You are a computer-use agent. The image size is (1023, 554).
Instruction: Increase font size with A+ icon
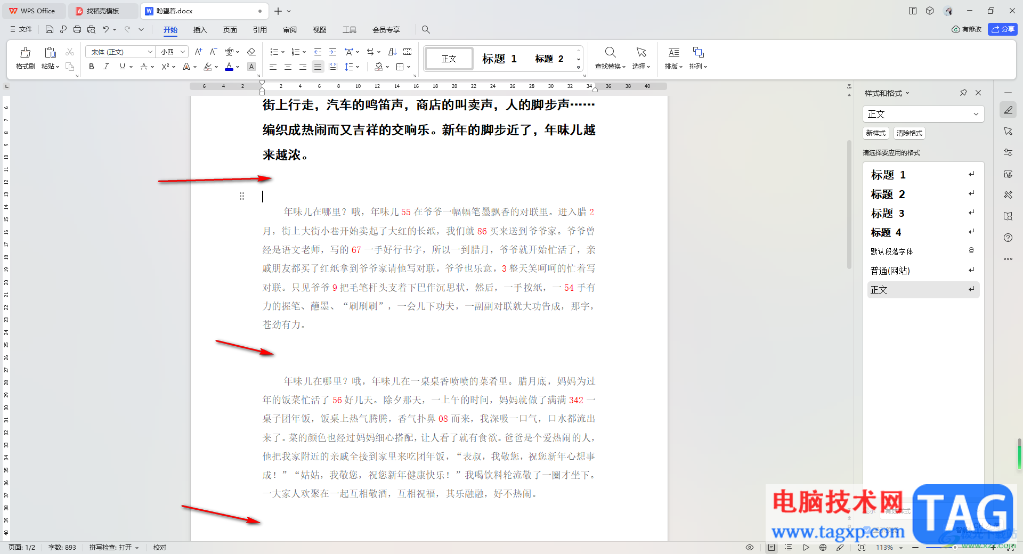click(198, 52)
